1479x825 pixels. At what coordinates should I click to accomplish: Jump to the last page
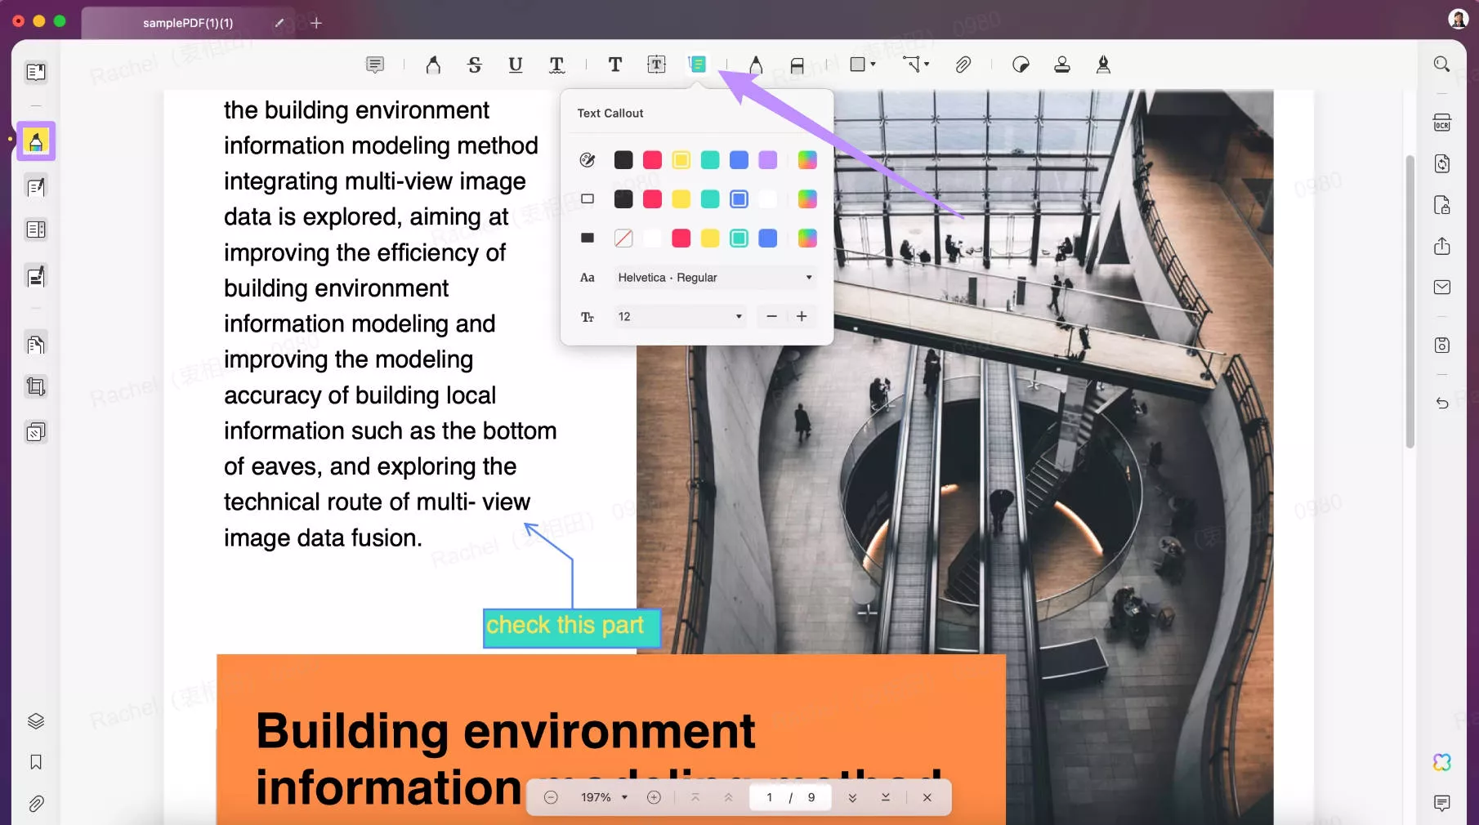tap(886, 798)
